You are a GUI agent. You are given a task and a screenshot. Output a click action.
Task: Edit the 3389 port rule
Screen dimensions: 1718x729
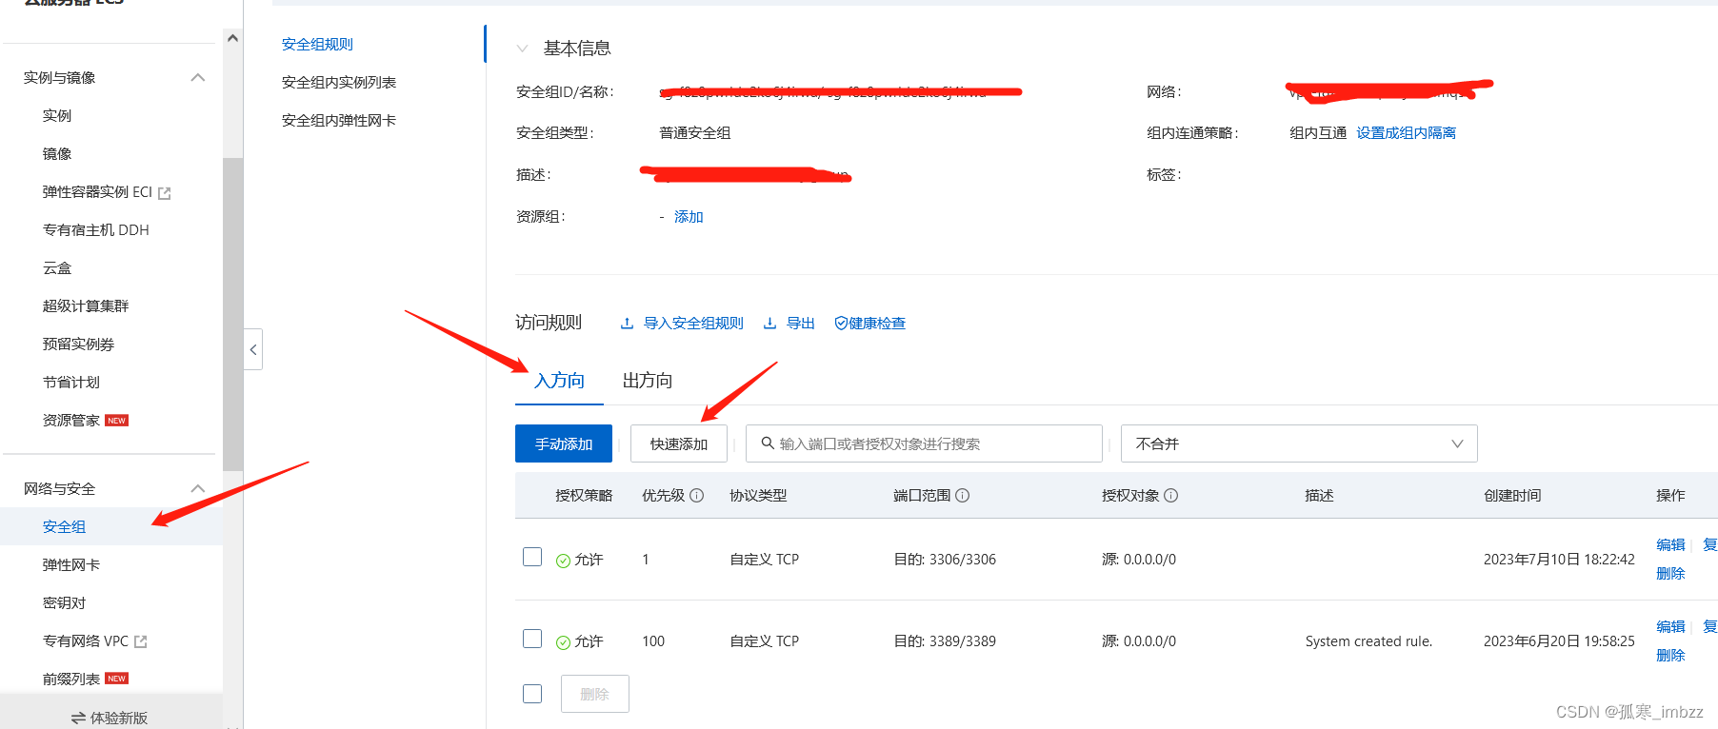point(1670,627)
